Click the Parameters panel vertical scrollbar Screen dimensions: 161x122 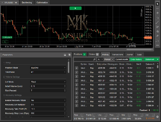pos(68,67)
